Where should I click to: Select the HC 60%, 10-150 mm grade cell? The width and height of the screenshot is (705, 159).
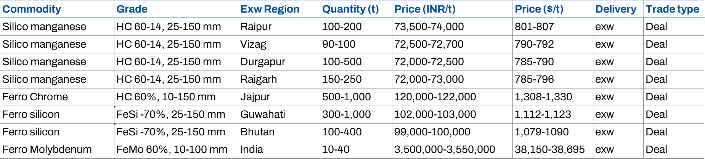[x=166, y=97]
